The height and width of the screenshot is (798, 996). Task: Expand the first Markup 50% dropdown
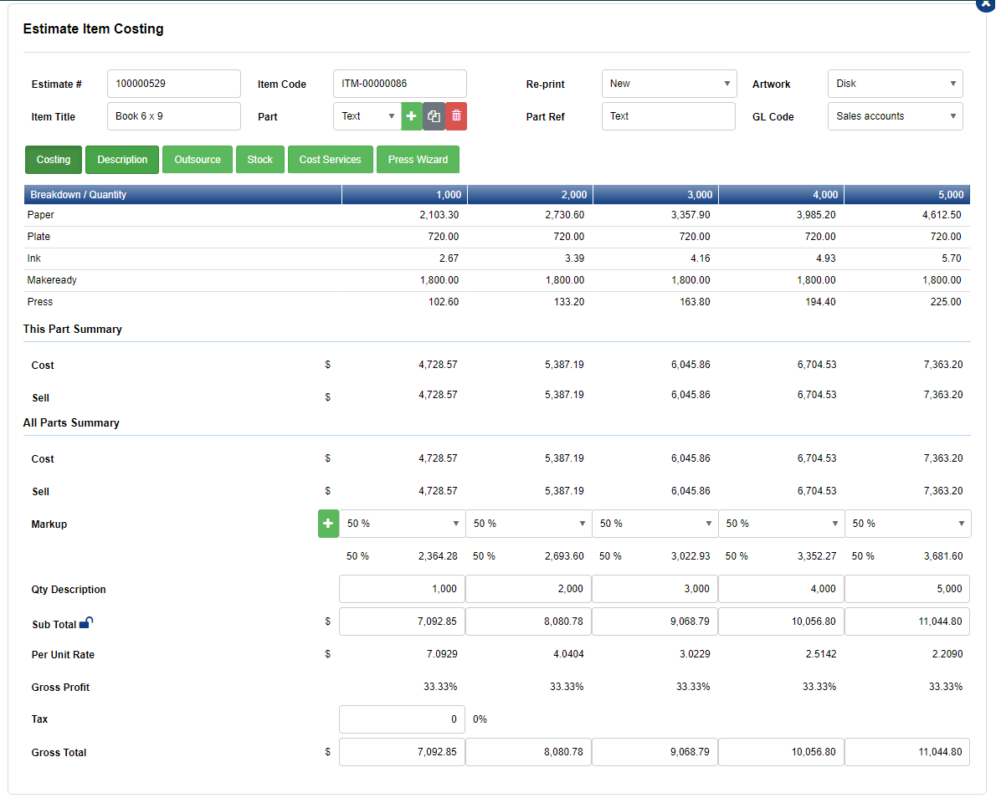[402, 524]
